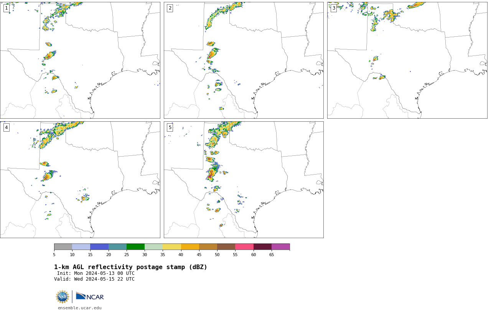This screenshot has height=312, width=491.
Task: Open ensemble member 5 reflectivity panel
Action: pos(244,180)
